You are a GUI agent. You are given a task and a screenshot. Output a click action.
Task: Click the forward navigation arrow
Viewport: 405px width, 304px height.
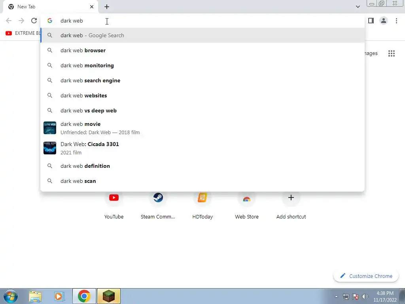click(21, 21)
